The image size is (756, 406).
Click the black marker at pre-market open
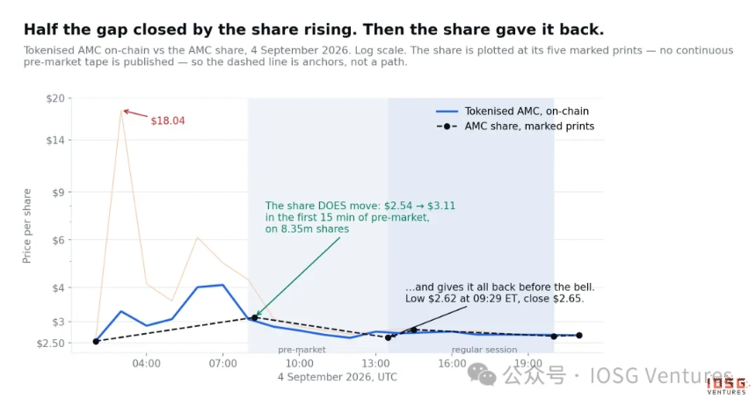coord(255,318)
